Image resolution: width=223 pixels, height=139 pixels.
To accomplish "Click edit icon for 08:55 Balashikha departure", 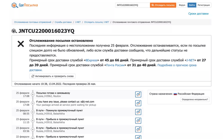I will coord(138,112).
